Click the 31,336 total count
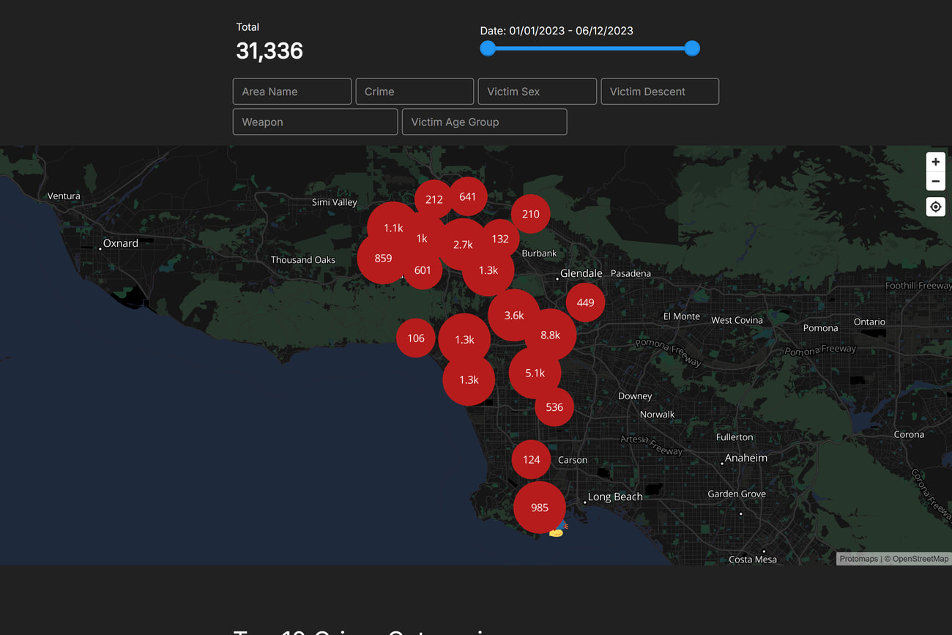The height and width of the screenshot is (635, 952). (269, 51)
